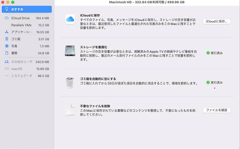
Task: Click the green zoom window button
Action: coord(13,2)
